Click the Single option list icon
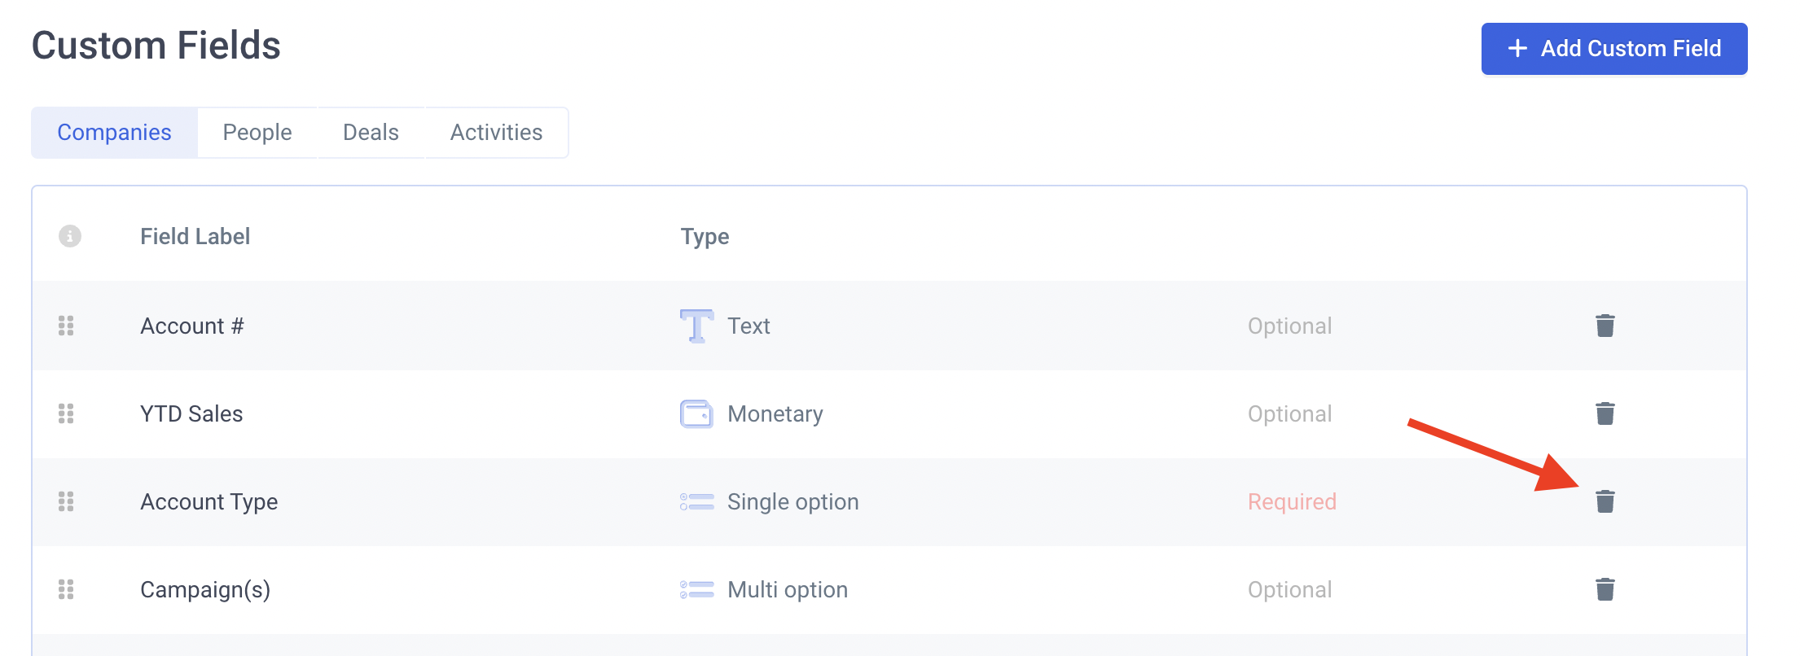The width and height of the screenshot is (1800, 656). pos(696,501)
